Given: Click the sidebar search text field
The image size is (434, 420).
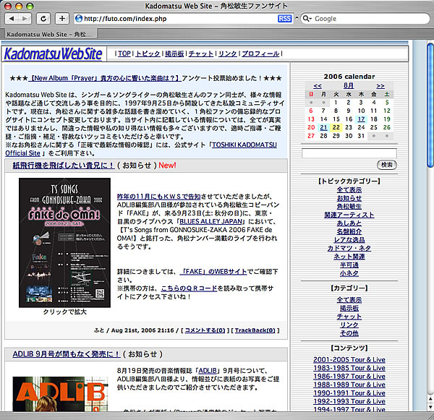Looking at the screenshot, I should [349, 153].
